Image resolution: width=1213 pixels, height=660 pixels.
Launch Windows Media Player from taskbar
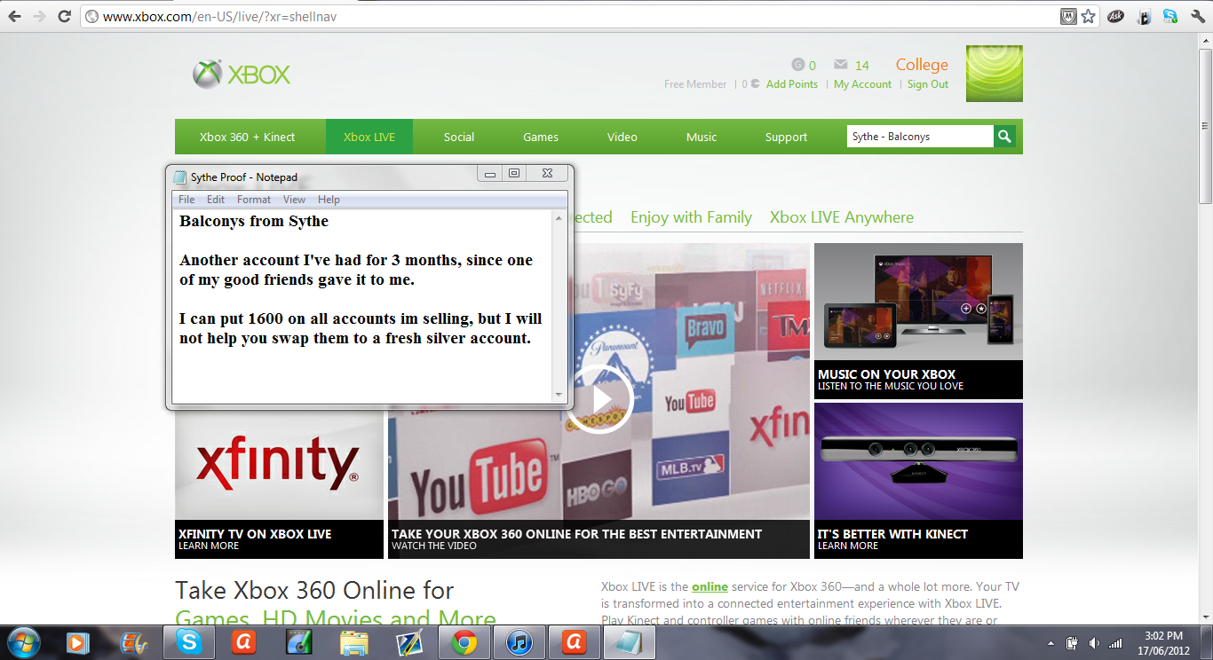(x=78, y=641)
